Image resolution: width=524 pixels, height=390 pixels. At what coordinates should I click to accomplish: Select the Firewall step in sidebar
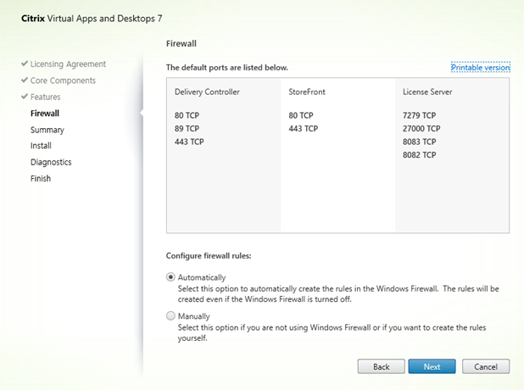[45, 114]
